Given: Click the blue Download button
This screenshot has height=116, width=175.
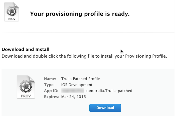Looking at the screenshot, I should (105, 108).
